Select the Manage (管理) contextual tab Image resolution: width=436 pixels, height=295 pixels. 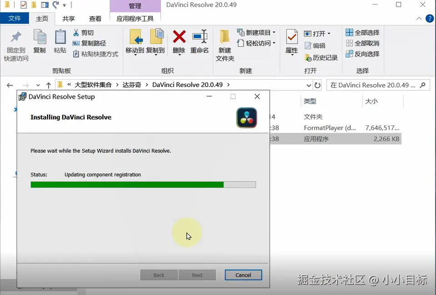click(135, 6)
